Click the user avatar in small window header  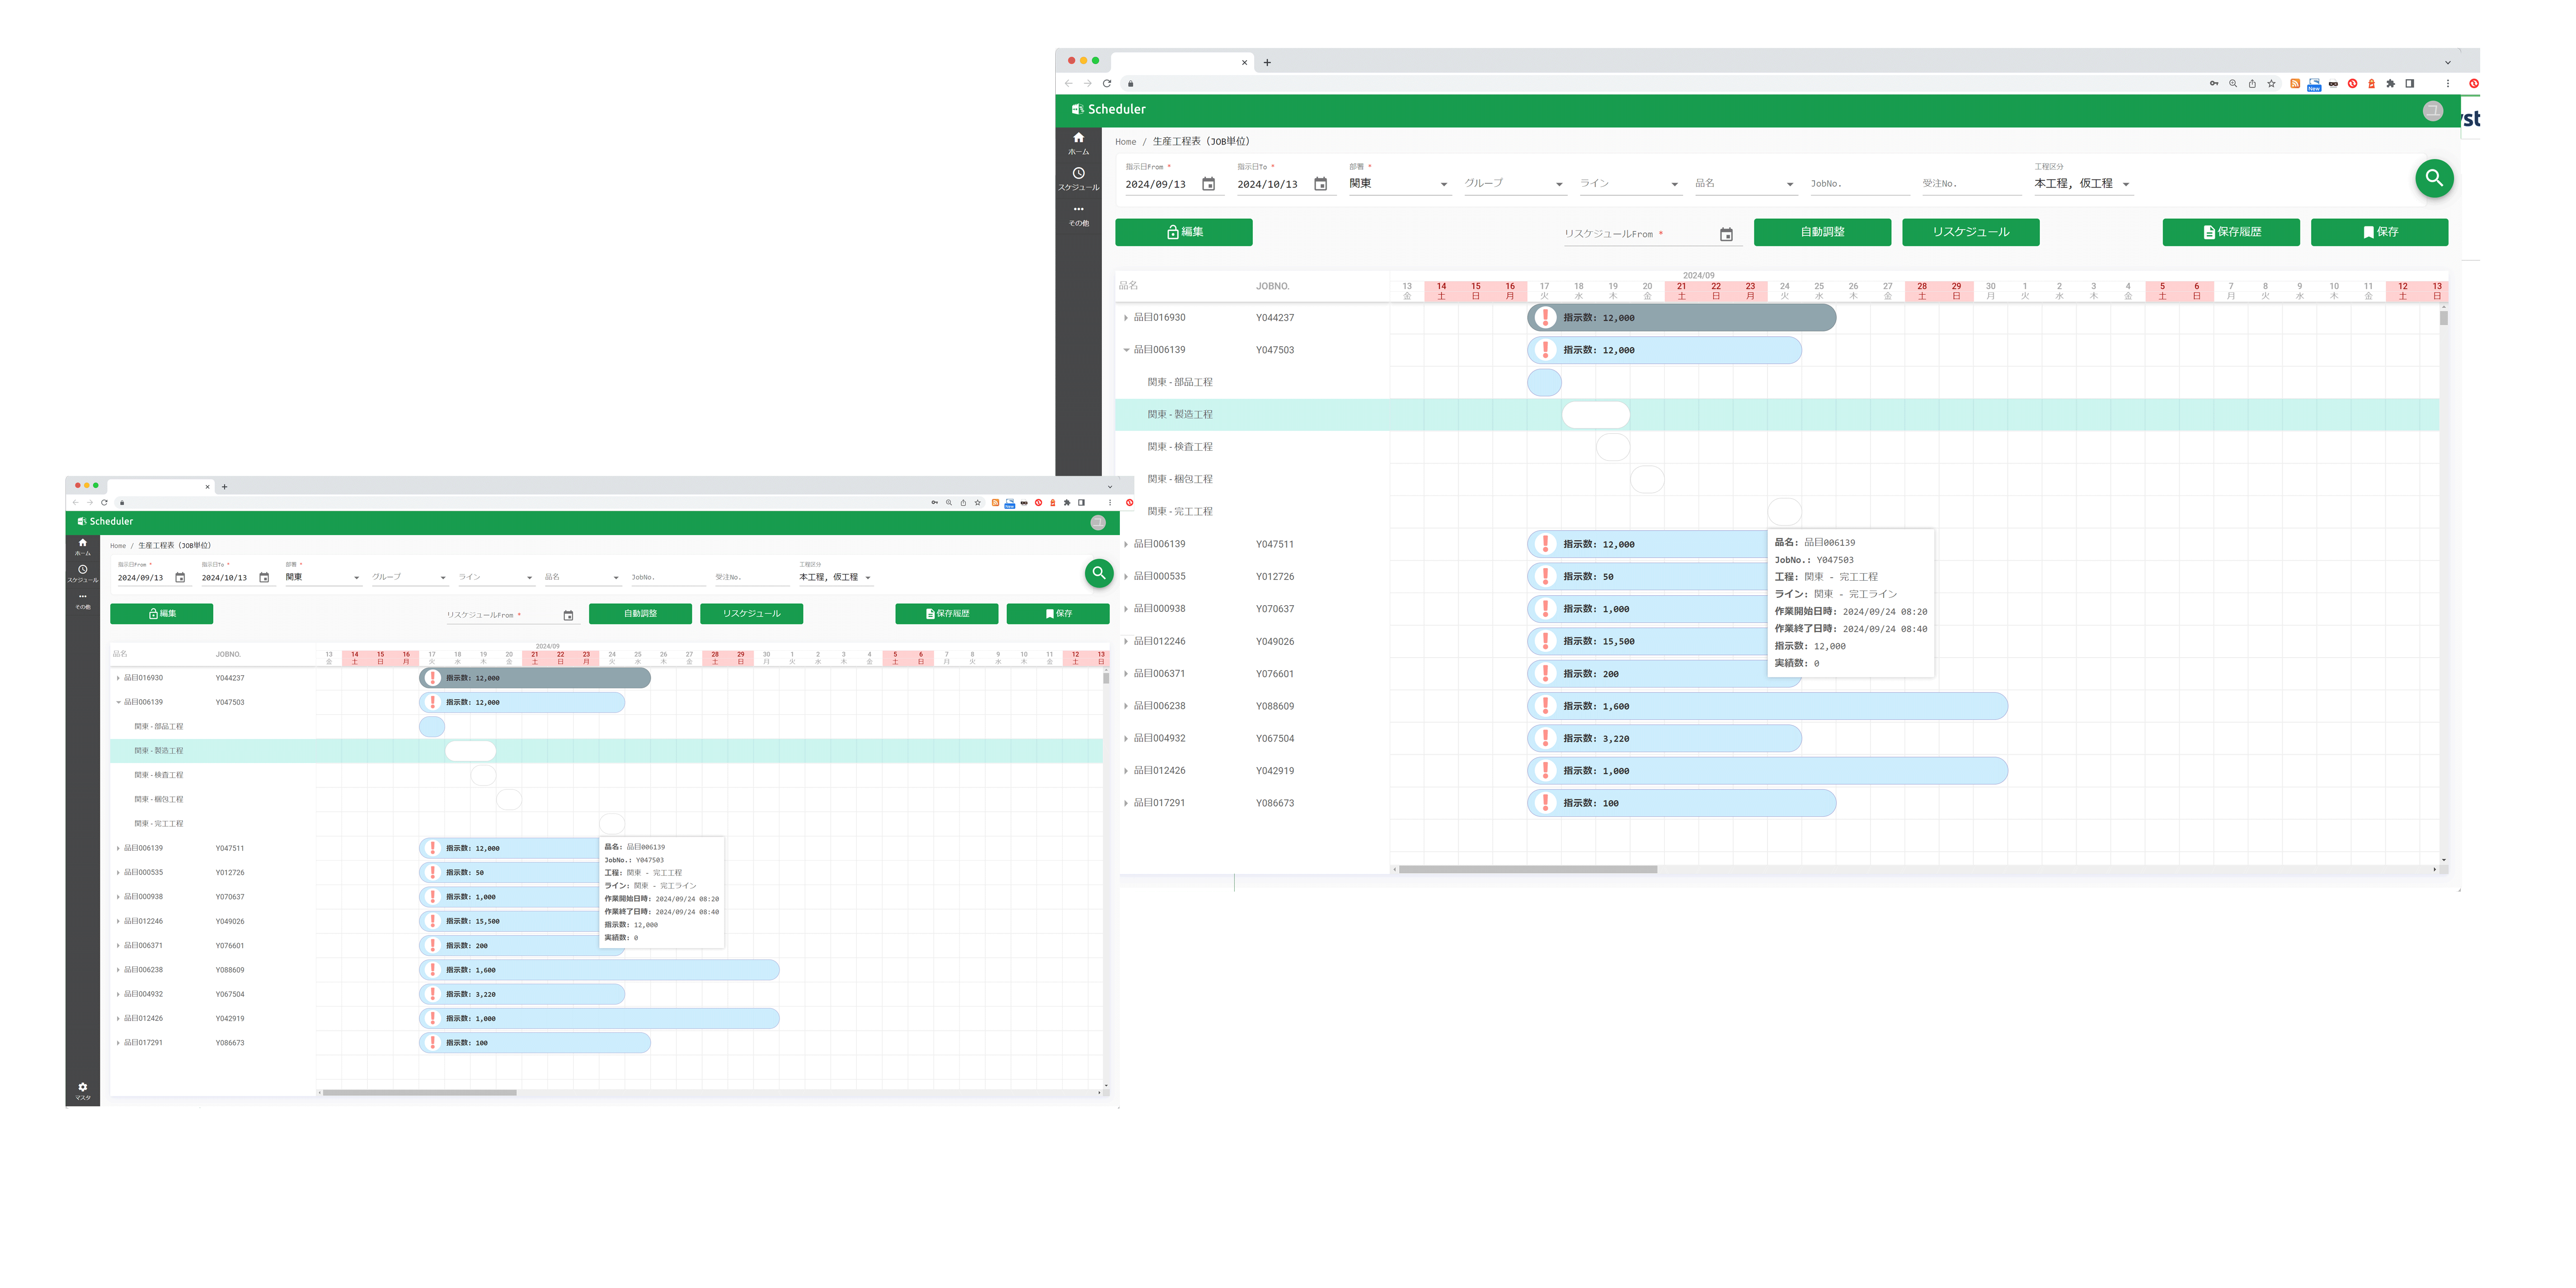(x=1098, y=522)
